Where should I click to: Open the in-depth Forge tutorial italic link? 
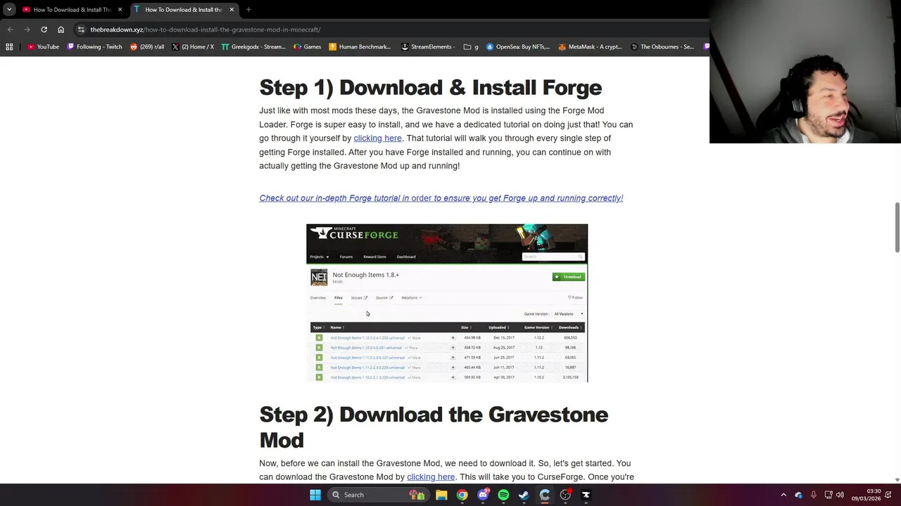(x=441, y=198)
